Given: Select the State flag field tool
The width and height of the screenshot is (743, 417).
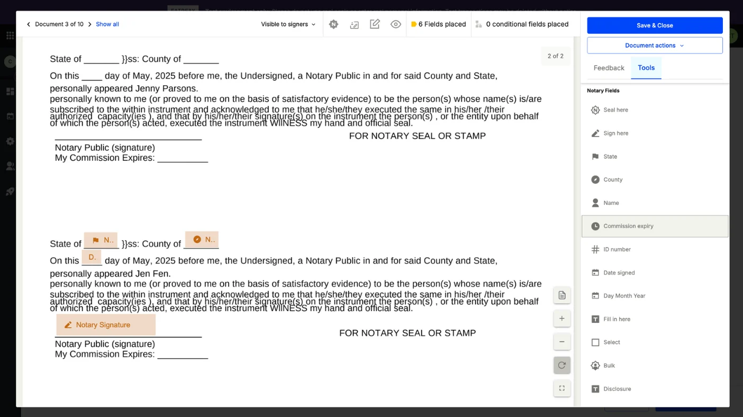Looking at the screenshot, I should (x=655, y=157).
